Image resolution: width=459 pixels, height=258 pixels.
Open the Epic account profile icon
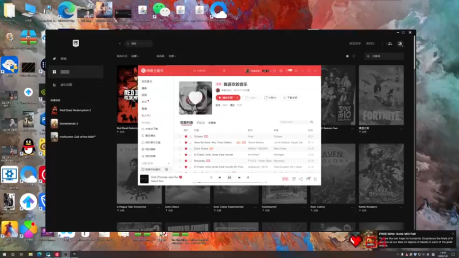point(400,44)
